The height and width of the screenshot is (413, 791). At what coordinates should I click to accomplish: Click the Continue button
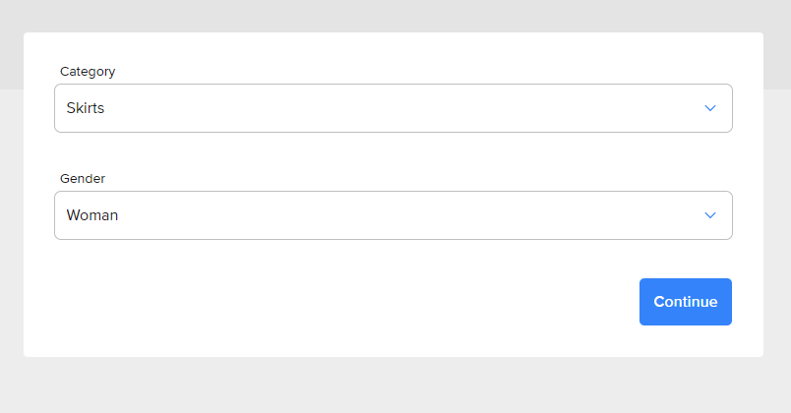686,302
